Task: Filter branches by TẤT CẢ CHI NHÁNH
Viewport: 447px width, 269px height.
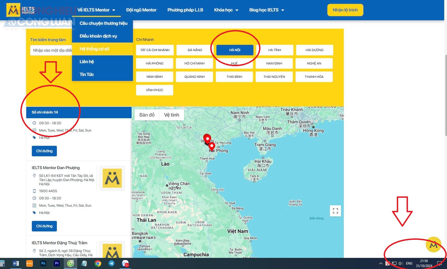Action: (155, 50)
